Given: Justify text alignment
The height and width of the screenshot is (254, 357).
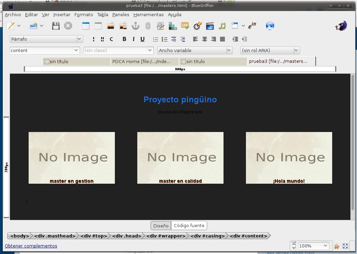Looking at the screenshot, I should (222, 39).
